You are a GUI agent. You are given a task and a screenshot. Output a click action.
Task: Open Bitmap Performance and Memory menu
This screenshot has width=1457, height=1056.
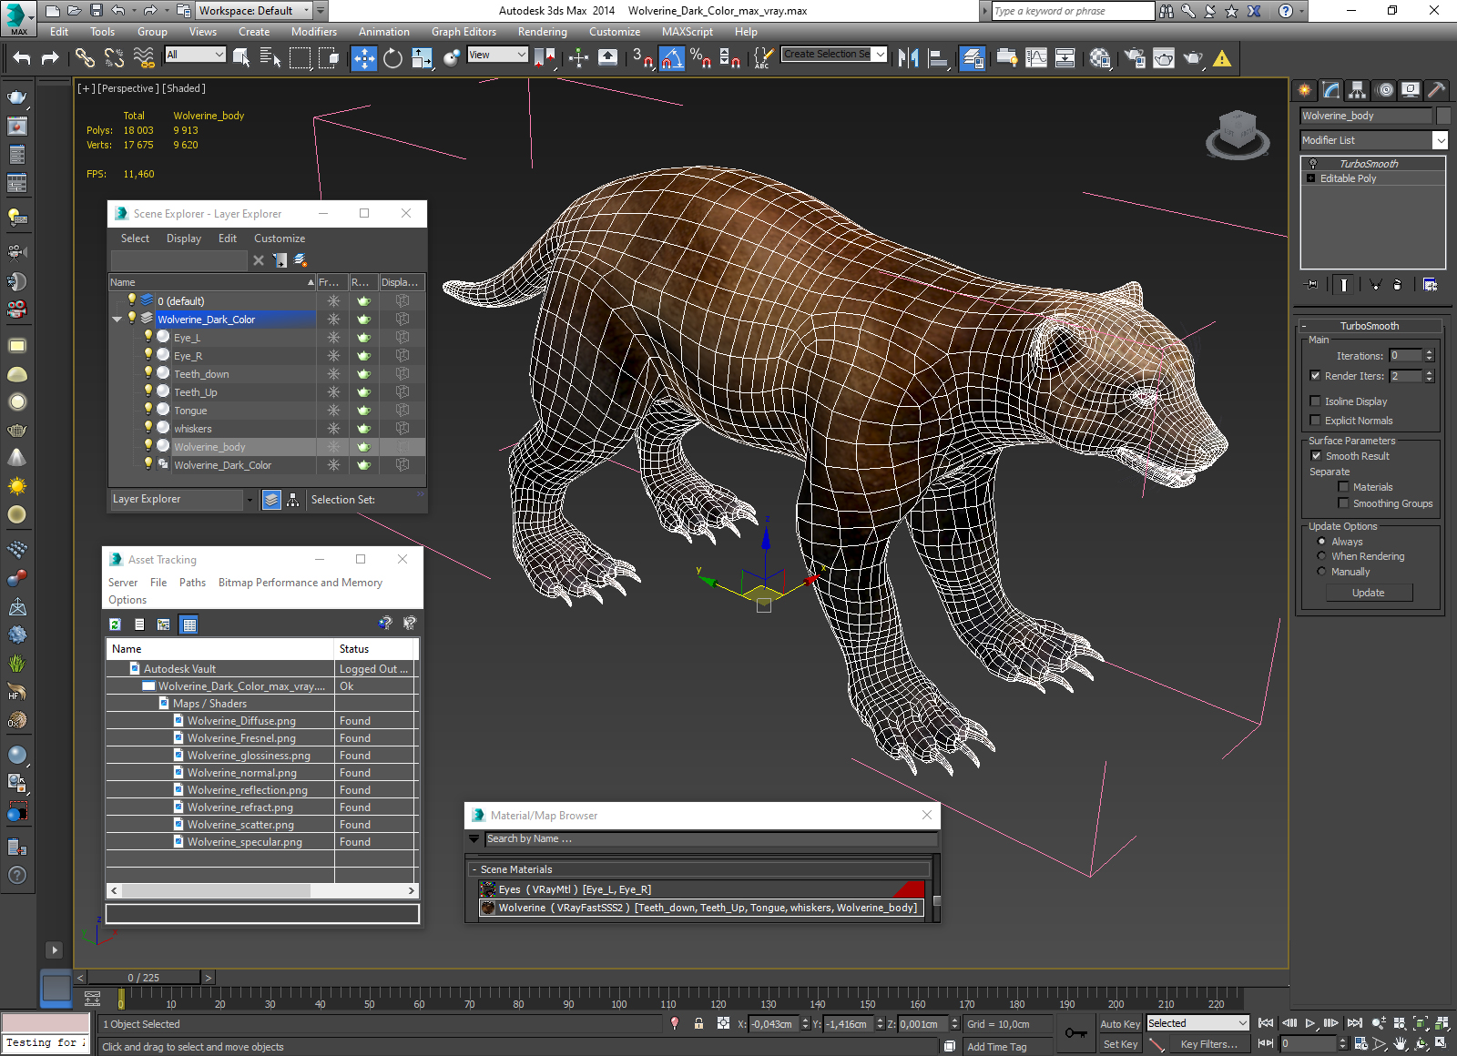coord(300,583)
